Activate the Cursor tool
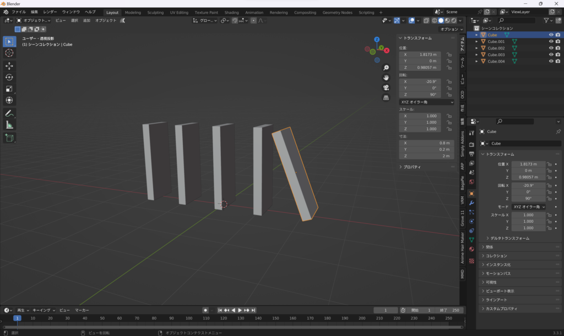The height and width of the screenshot is (336, 564). click(9, 53)
